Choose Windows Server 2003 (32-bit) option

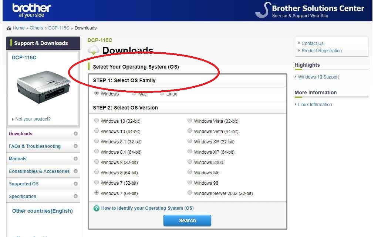(x=190, y=192)
